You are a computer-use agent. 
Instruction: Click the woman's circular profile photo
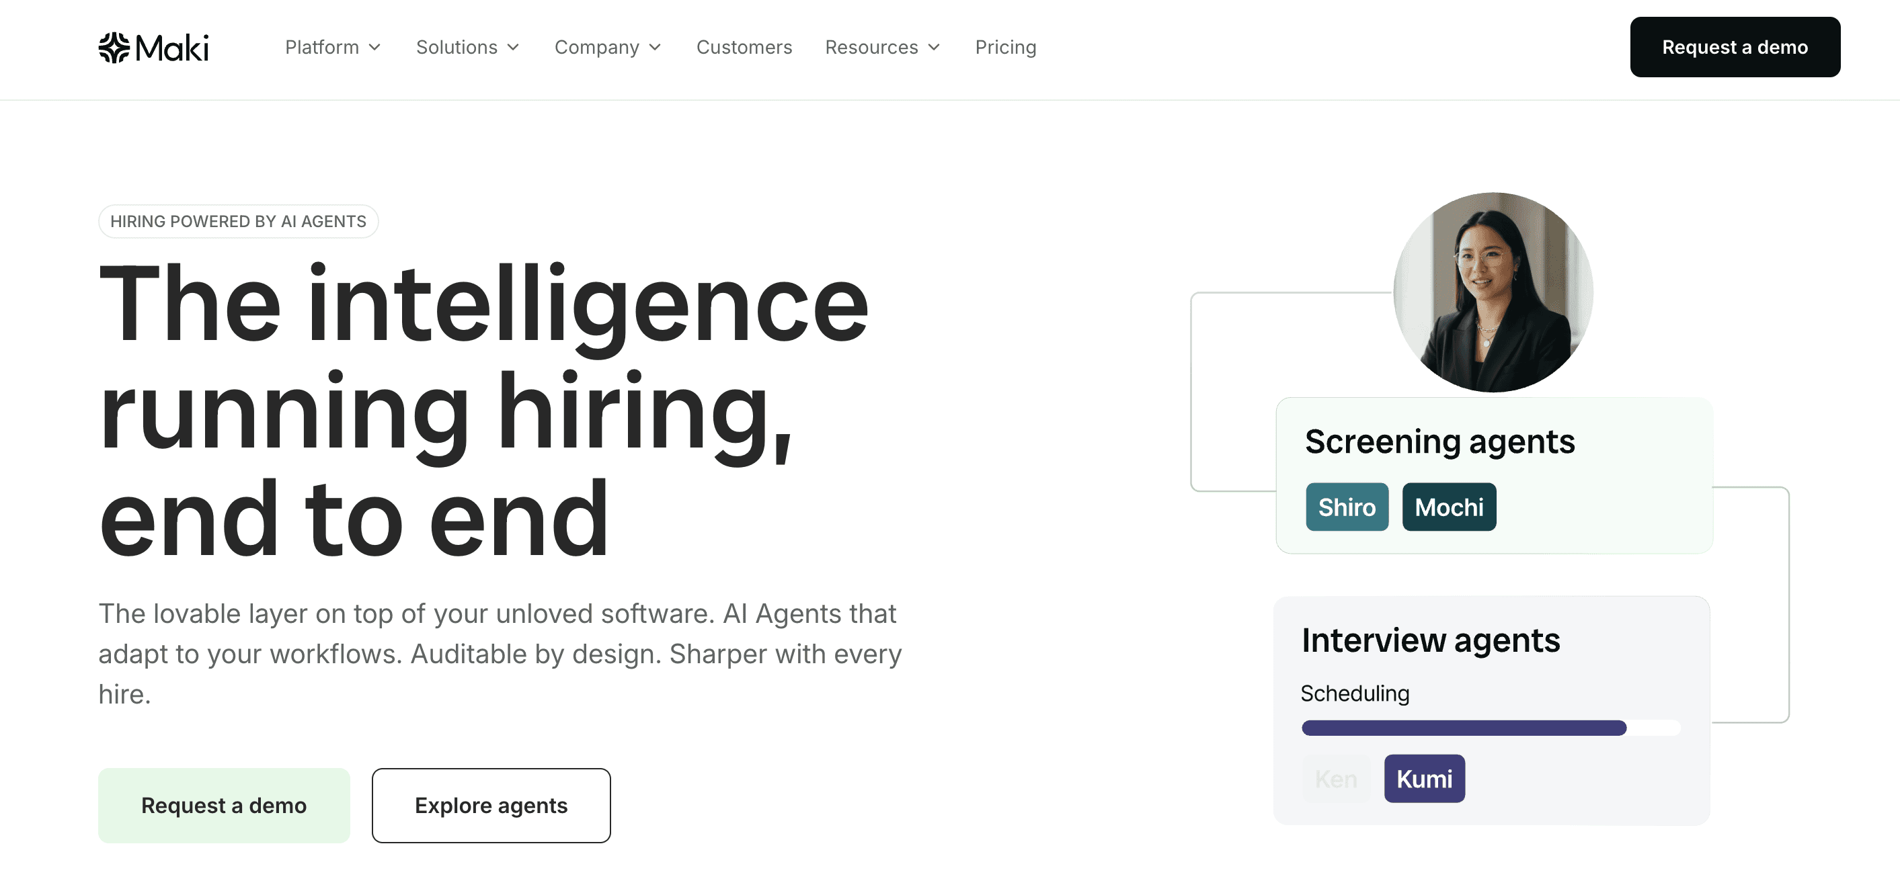(1493, 290)
